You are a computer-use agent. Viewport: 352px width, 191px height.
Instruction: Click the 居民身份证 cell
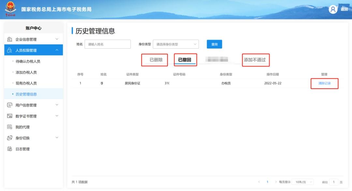[x=132, y=83]
